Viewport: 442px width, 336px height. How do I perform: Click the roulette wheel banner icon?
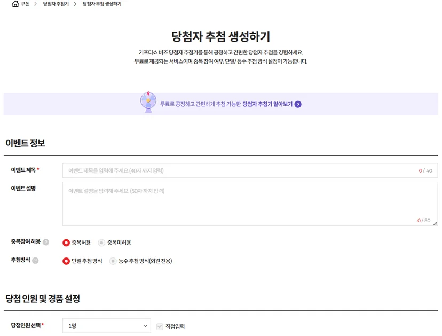pos(148,103)
